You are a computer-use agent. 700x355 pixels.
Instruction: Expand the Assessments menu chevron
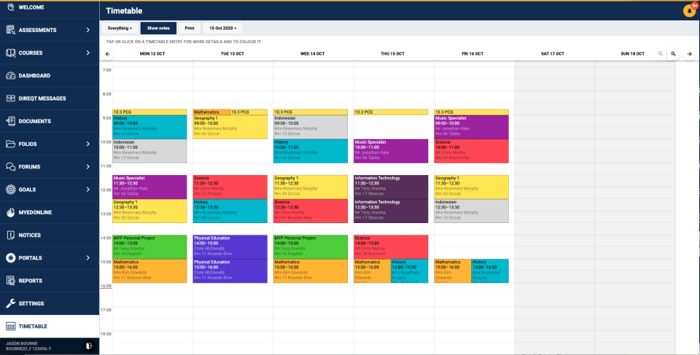click(x=88, y=30)
